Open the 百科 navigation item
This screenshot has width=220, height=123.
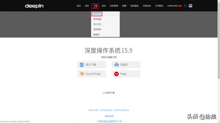click(x=103, y=6)
